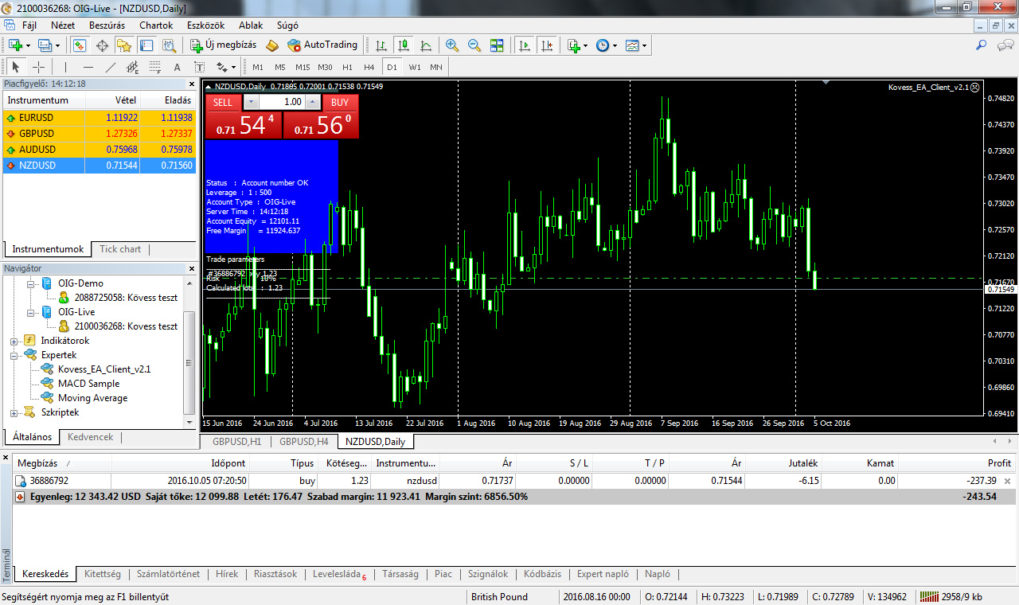This screenshot has width=1019, height=605.
Task: Open the Fájl menu
Action: 29,25
